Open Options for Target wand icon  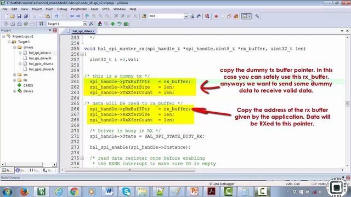pyautogui.click(x=91, y=24)
